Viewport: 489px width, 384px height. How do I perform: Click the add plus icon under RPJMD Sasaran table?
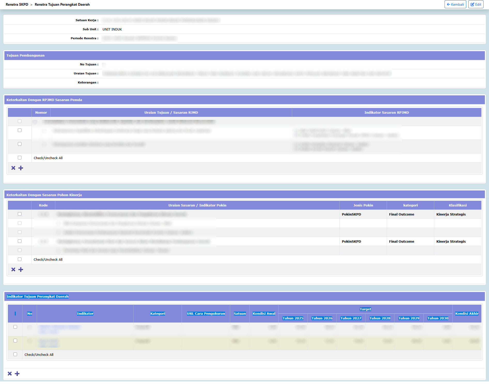[21, 168]
